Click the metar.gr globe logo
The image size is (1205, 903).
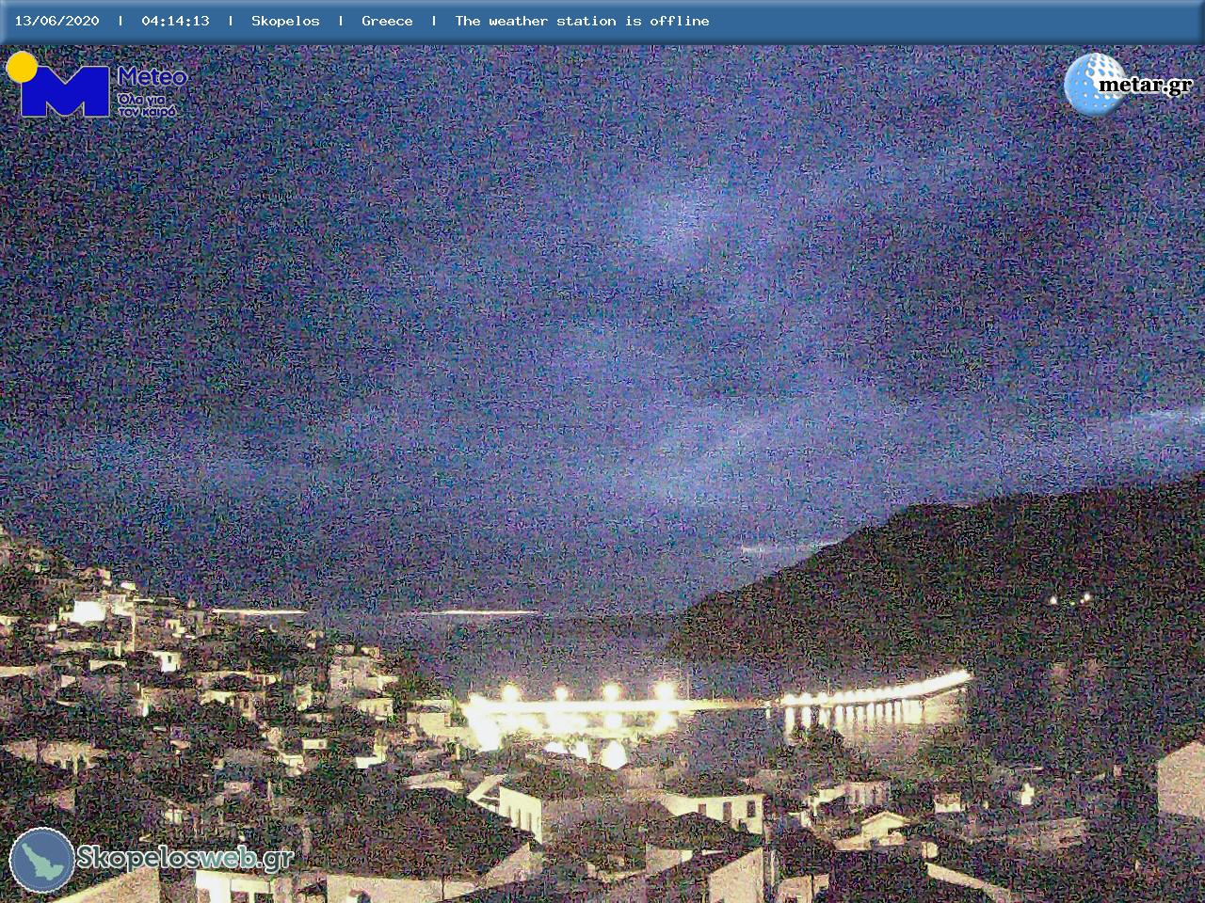pyautogui.click(x=1095, y=84)
